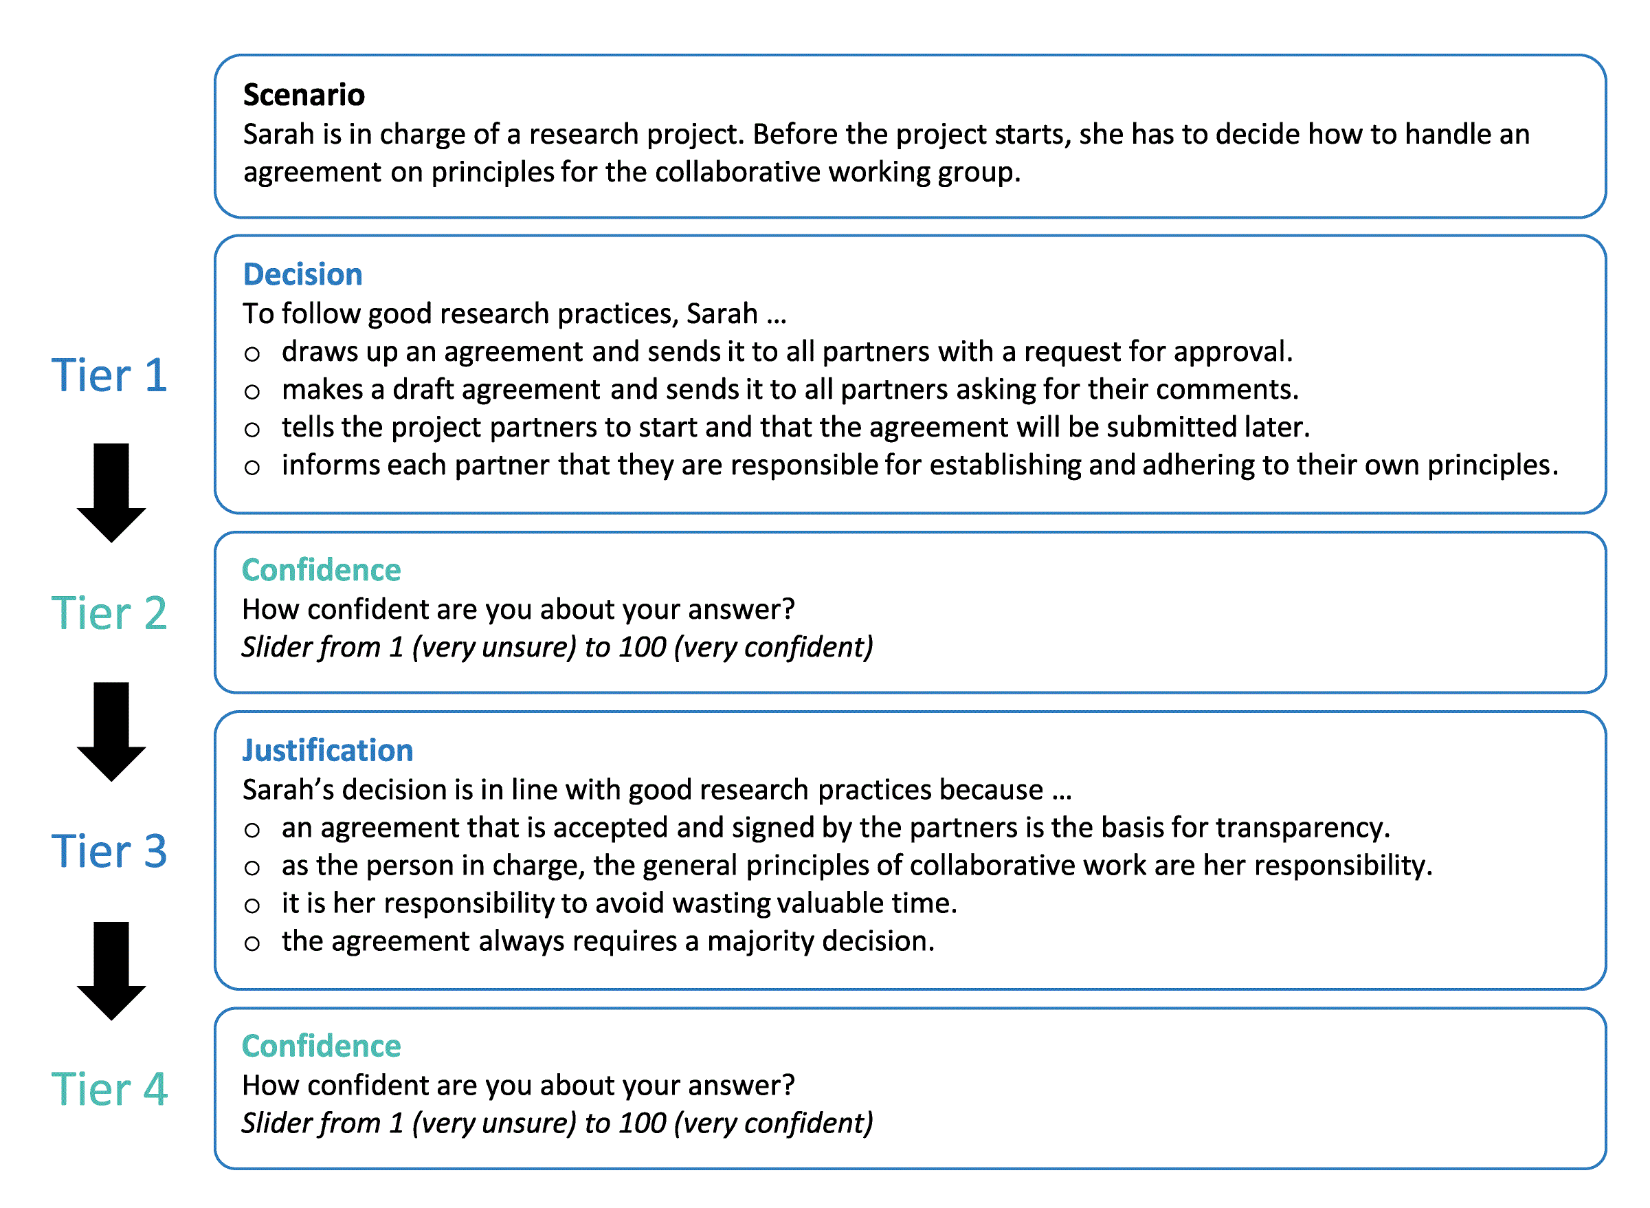Click the Tier 2 Confidence slider description
1650x1208 pixels.
pyautogui.click(x=557, y=648)
